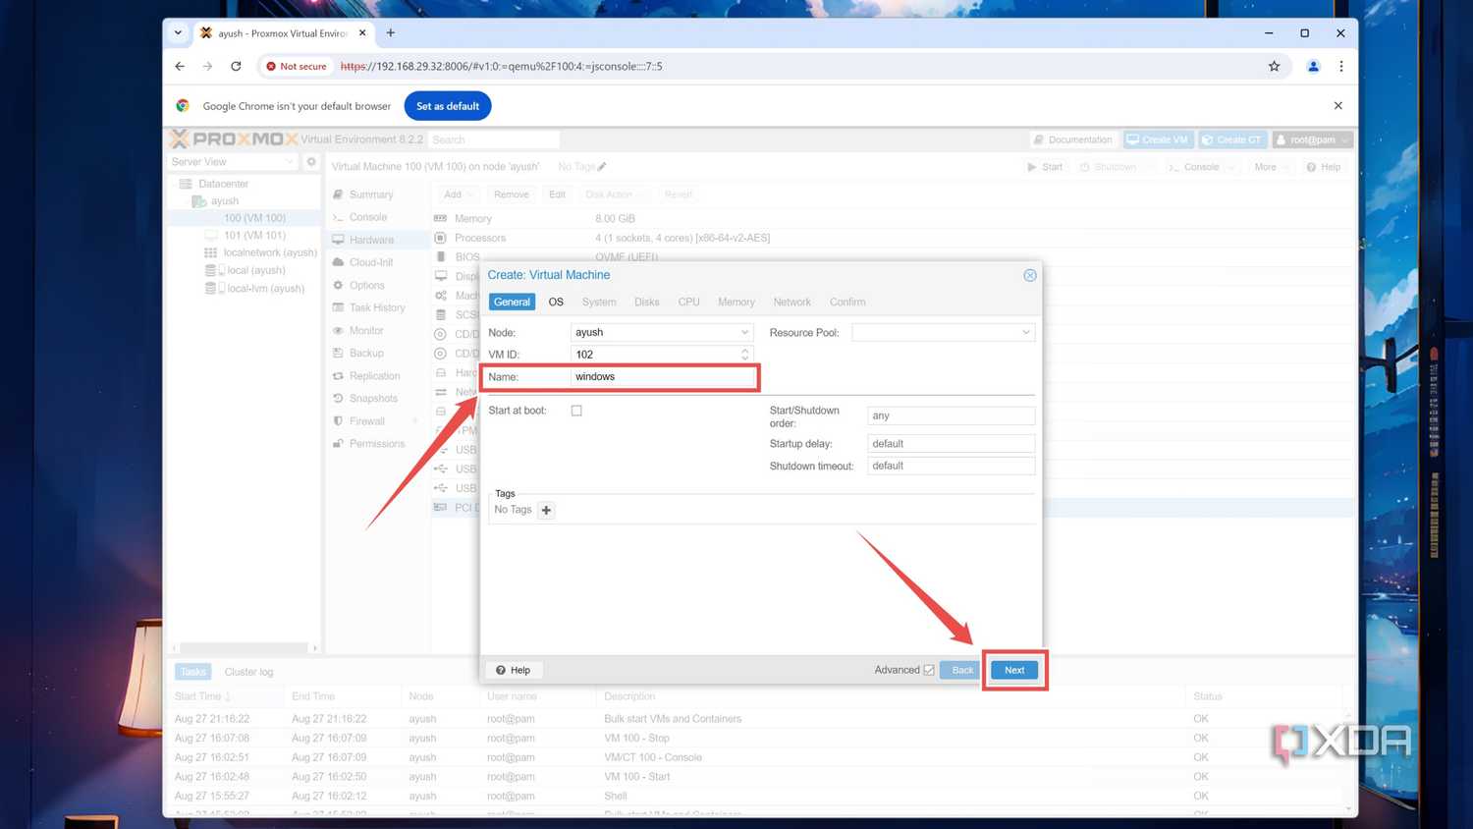Switch to Cluster log tab
1473x829 pixels.
(248, 672)
